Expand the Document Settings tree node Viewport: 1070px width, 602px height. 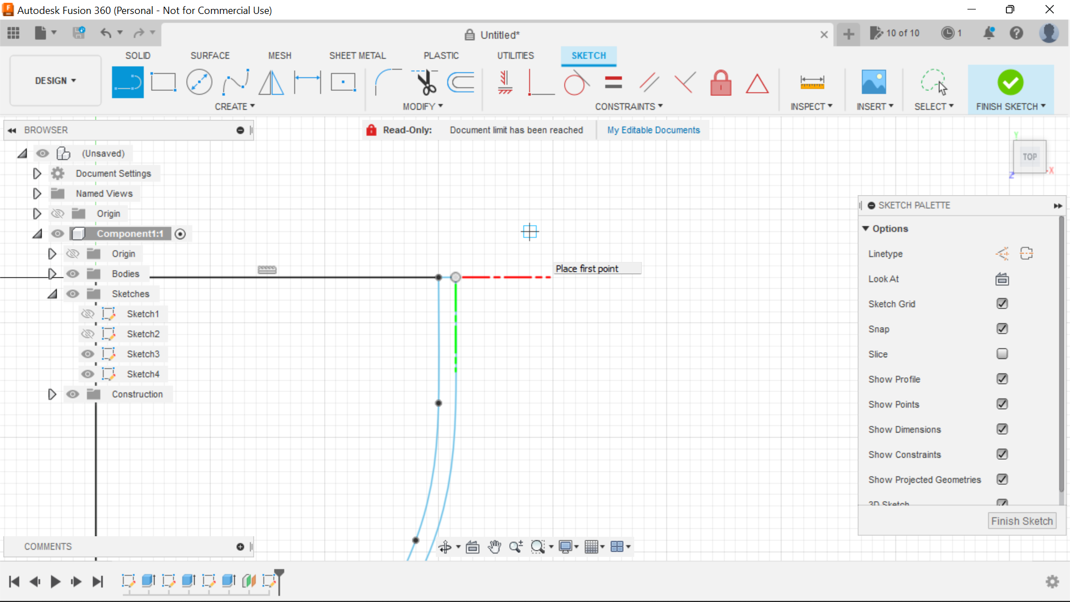click(x=37, y=173)
